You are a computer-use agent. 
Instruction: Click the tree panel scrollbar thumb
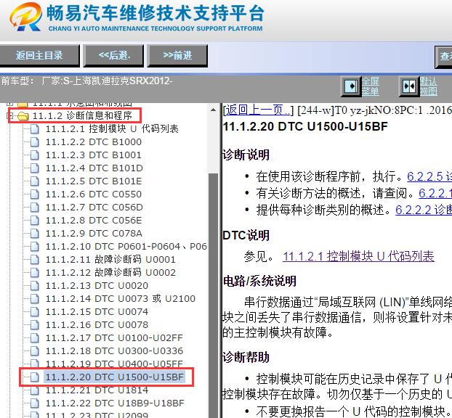point(214,295)
